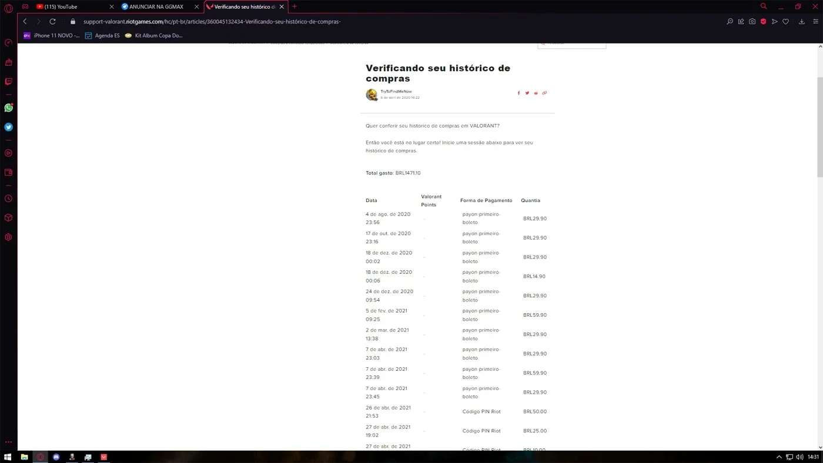Click the address bar URL
Viewport: 823px width, 463px height.
[x=212, y=22]
